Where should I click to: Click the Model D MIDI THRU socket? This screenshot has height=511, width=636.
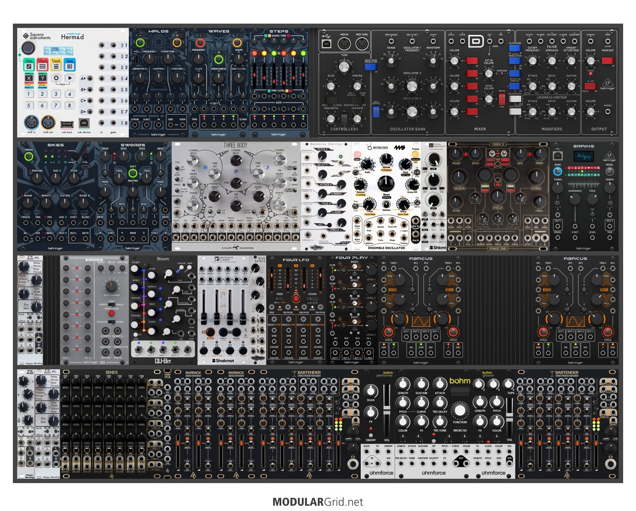(362, 44)
